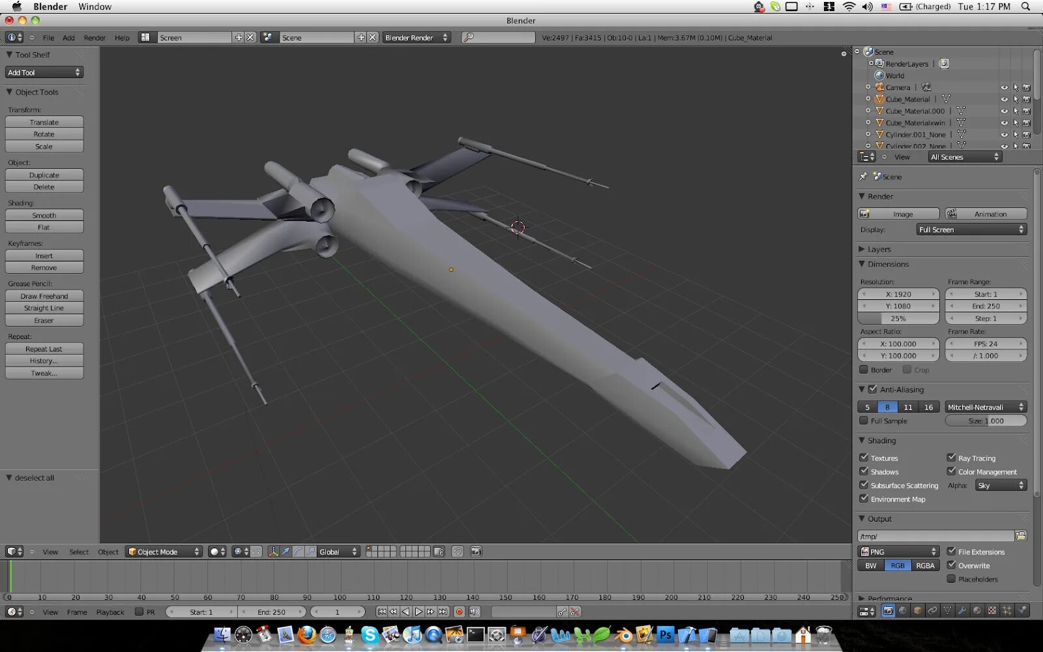
Task: Click the Draw Freehand button
Action: tap(44, 296)
